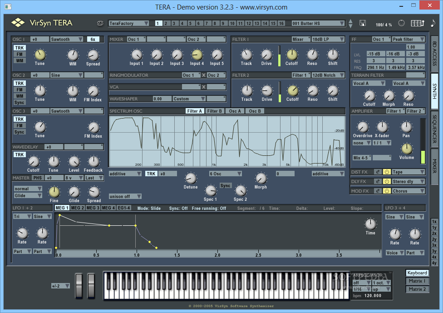
Task: Open the TeraFactory bank dropdown
Action: (x=129, y=23)
